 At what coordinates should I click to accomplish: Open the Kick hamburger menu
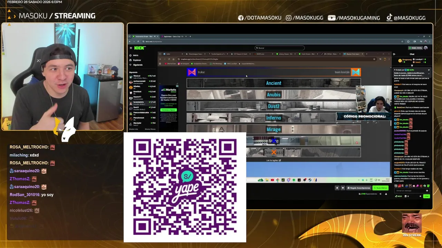click(131, 48)
